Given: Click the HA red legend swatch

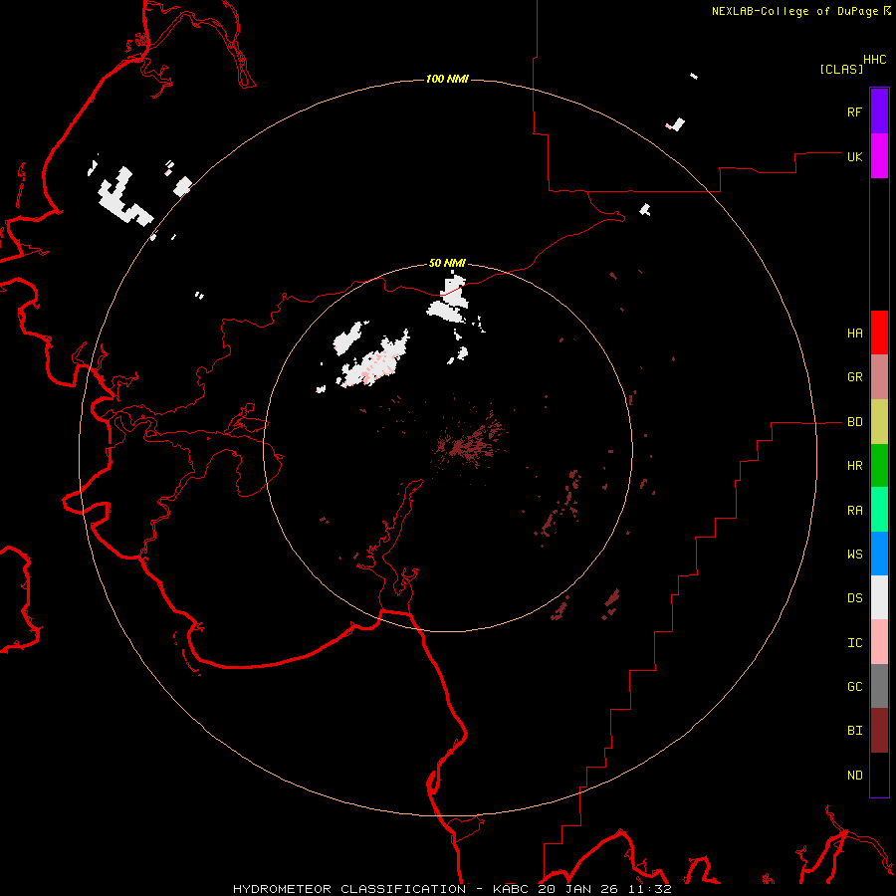Looking at the screenshot, I should (x=879, y=333).
